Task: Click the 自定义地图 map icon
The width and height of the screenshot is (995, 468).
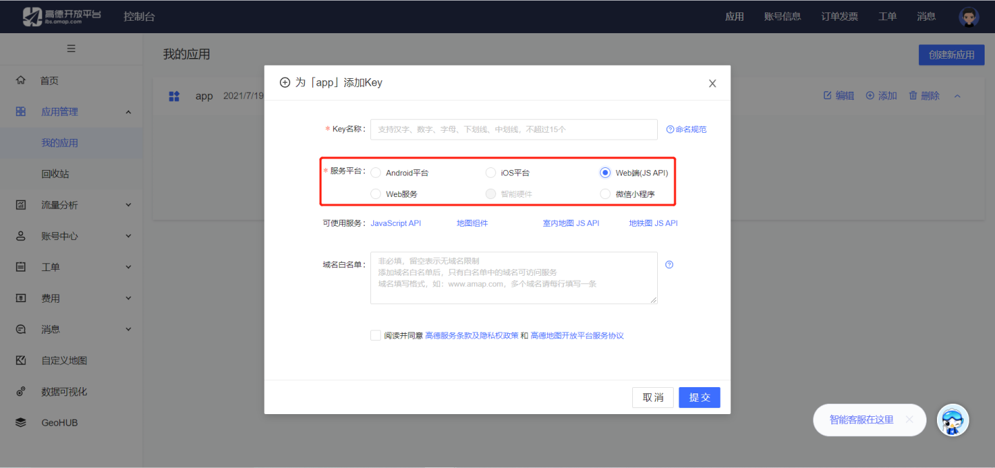Action: point(21,360)
